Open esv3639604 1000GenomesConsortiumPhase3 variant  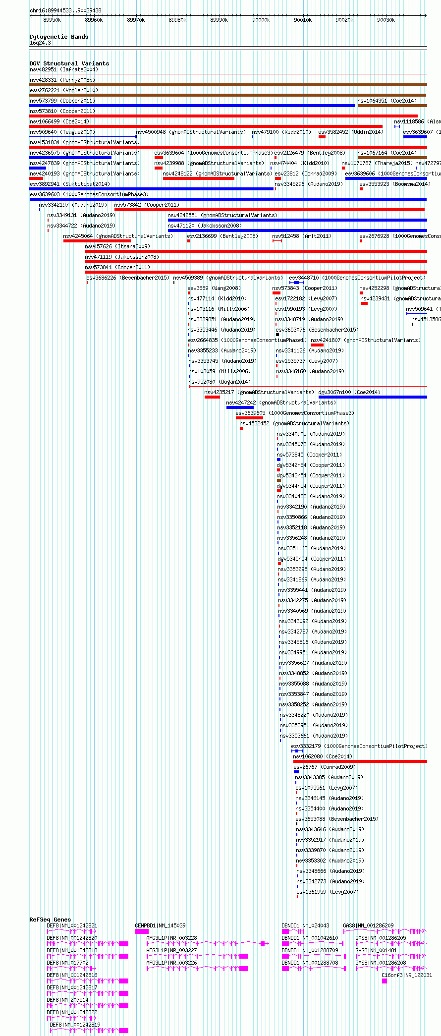tap(214, 153)
